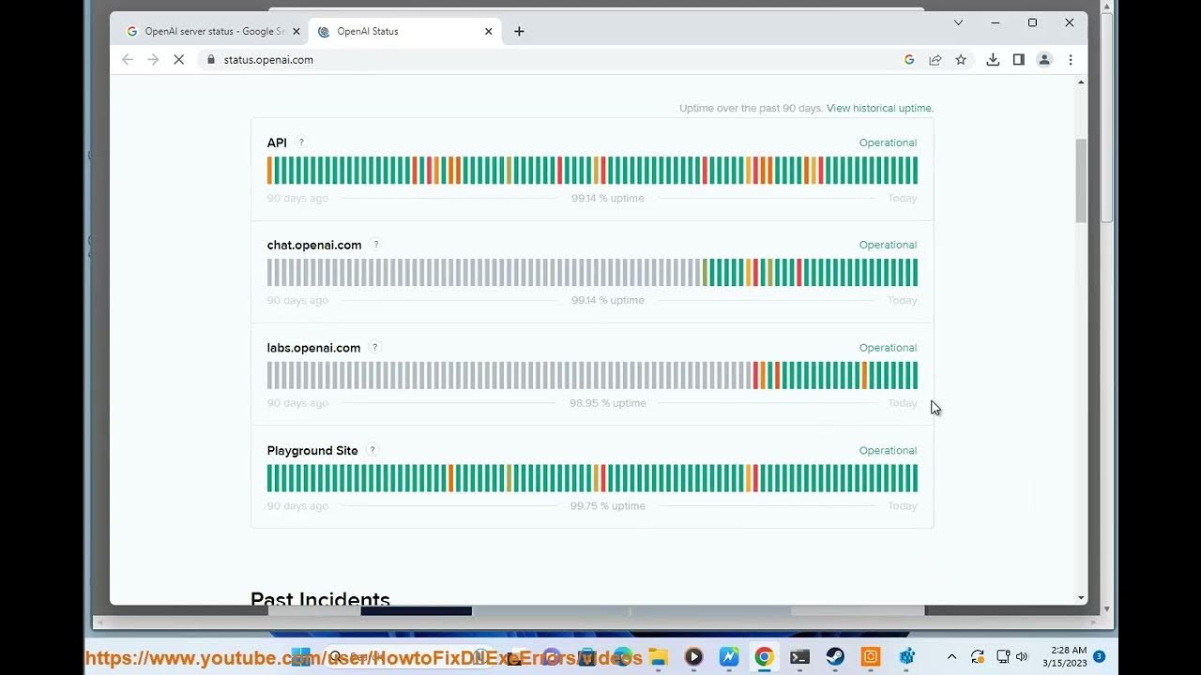
Task: Click the orange square app icon in taskbar
Action: pos(871,656)
